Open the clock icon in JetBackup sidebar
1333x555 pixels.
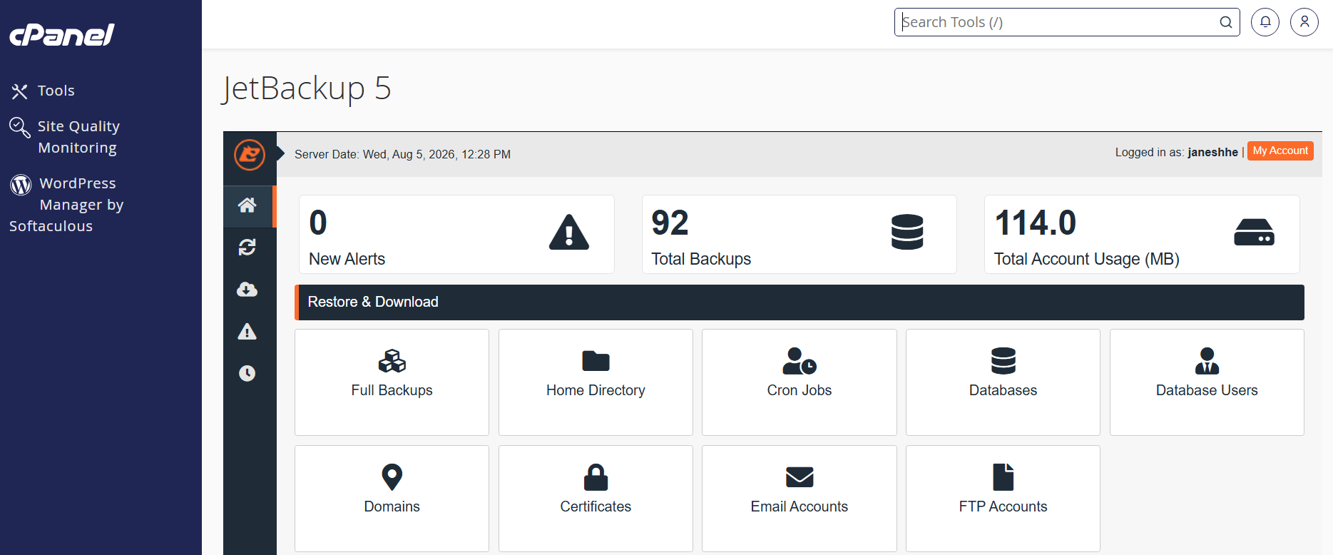247,373
